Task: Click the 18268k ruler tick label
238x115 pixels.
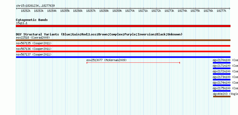Action: point(104,11)
